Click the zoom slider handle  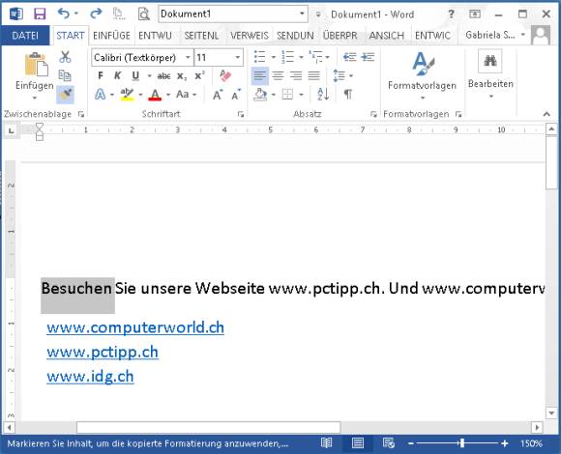coord(462,443)
